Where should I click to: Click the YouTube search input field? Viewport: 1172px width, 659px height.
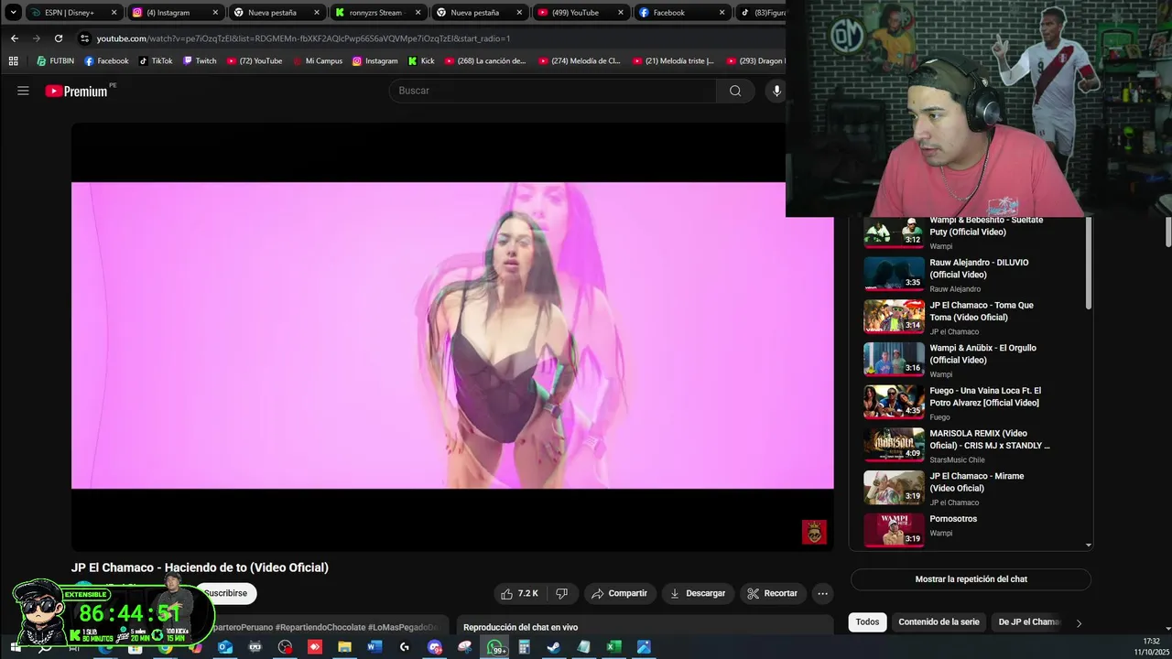[x=553, y=91]
